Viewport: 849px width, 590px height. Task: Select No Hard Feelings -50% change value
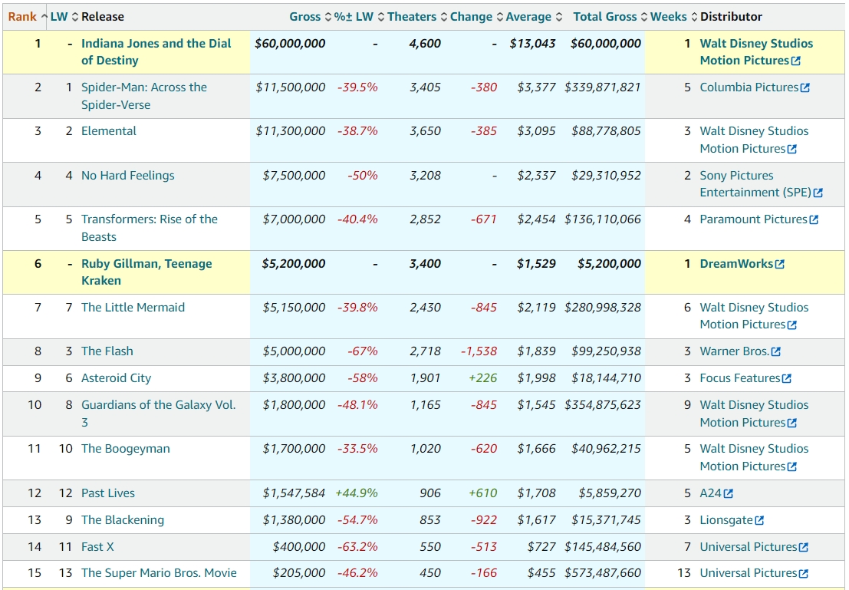click(x=363, y=176)
